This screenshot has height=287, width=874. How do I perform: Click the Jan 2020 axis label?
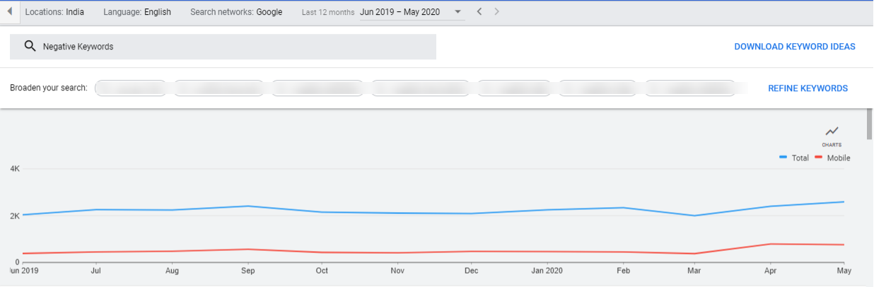click(547, 270)
